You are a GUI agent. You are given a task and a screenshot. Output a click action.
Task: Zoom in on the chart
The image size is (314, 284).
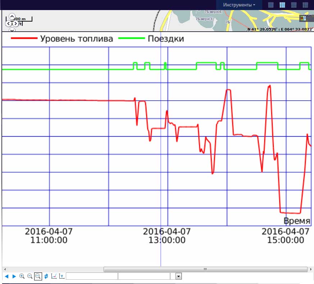22,276
